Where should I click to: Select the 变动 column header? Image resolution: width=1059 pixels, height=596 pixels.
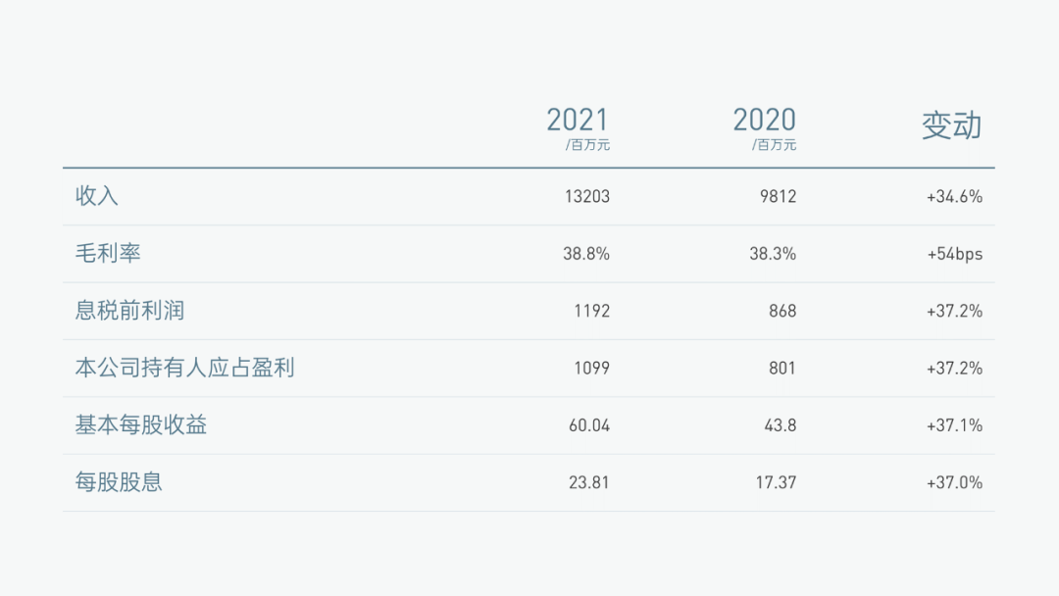click(x=951, y=125)
